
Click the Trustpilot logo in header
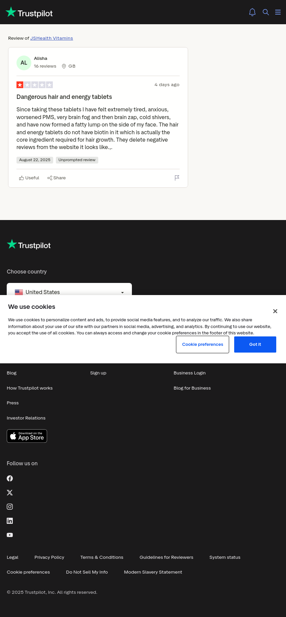click(29, 12)
